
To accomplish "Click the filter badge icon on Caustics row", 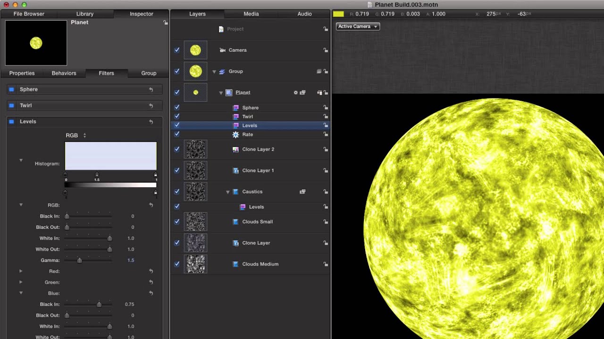I will (302, 192).
